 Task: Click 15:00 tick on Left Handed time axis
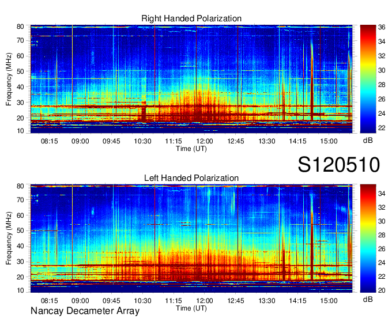[x=329, y=301]
